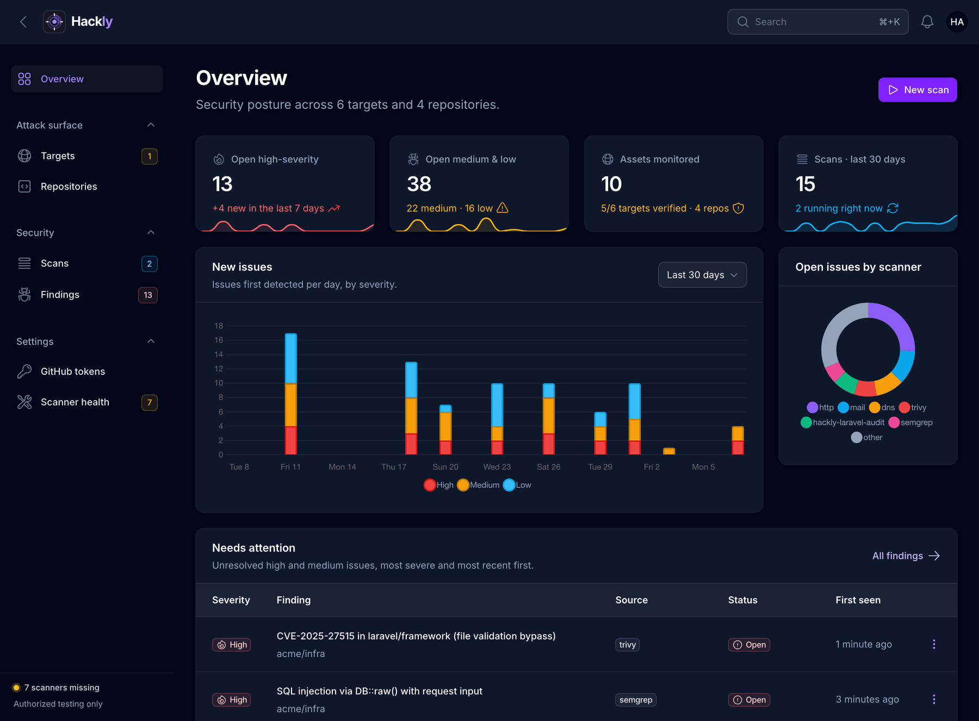Viewport: 979px width, 721px height.
Task: Click the semgrep source tag
Action: (636, 700)
